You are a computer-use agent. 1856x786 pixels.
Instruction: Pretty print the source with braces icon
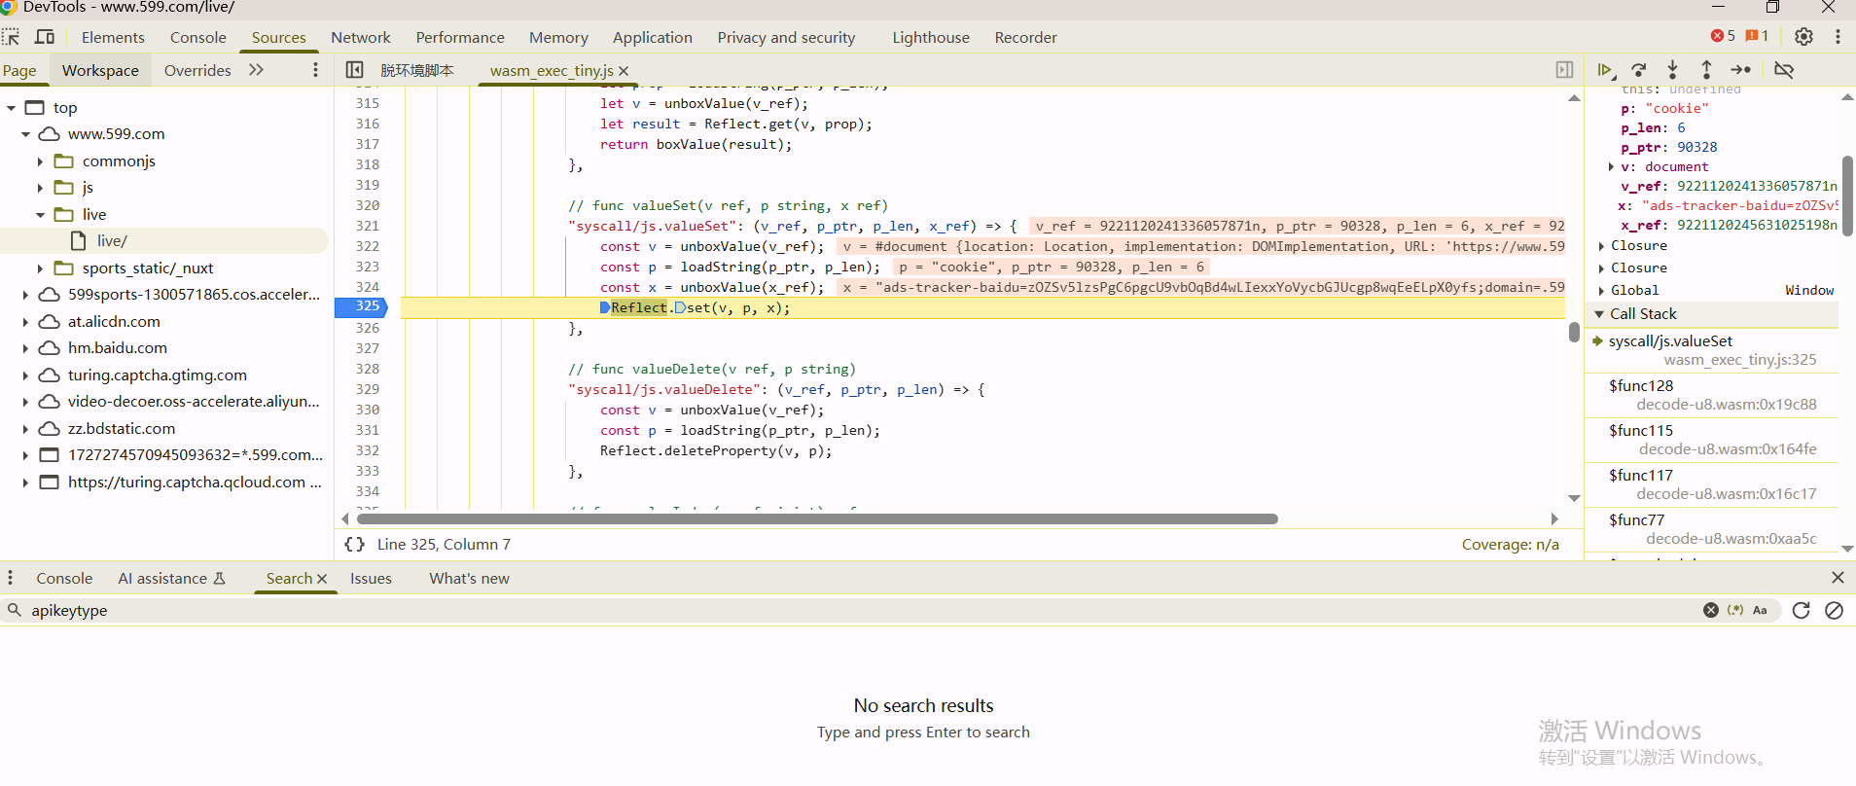pyautogui.click(x=355, y=545)
